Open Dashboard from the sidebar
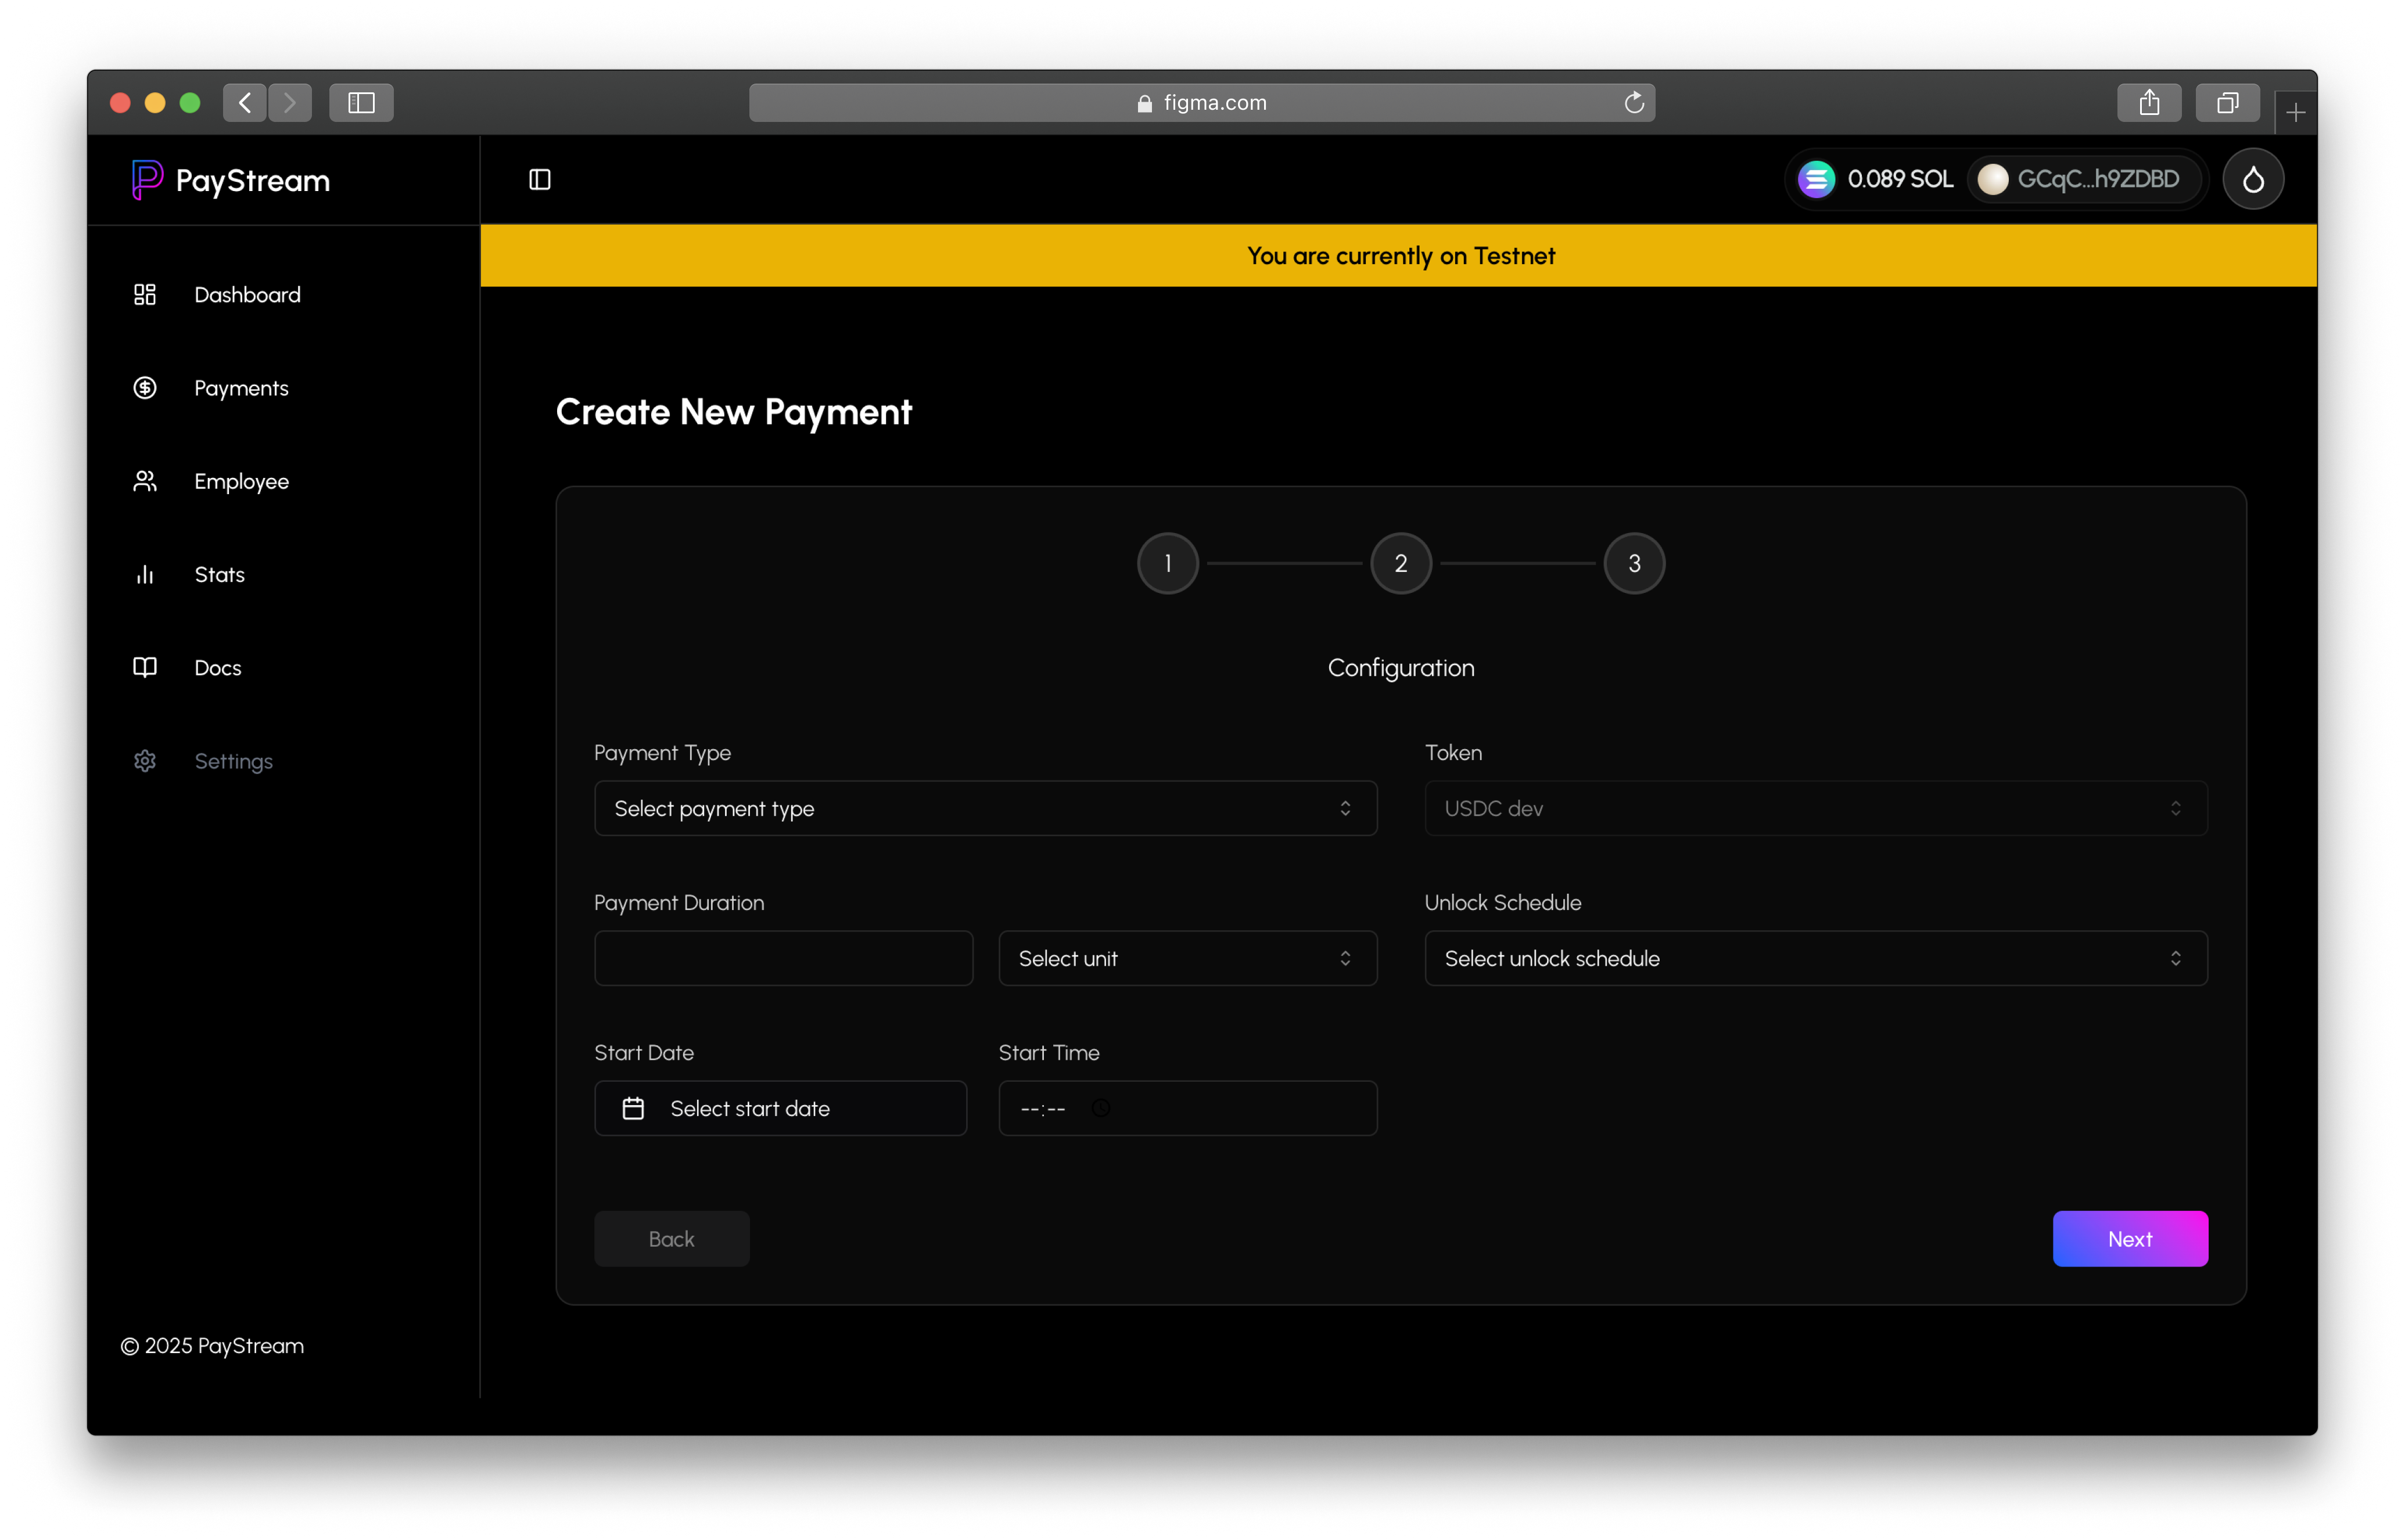The image size is (2405, 1540). [246, 295]
